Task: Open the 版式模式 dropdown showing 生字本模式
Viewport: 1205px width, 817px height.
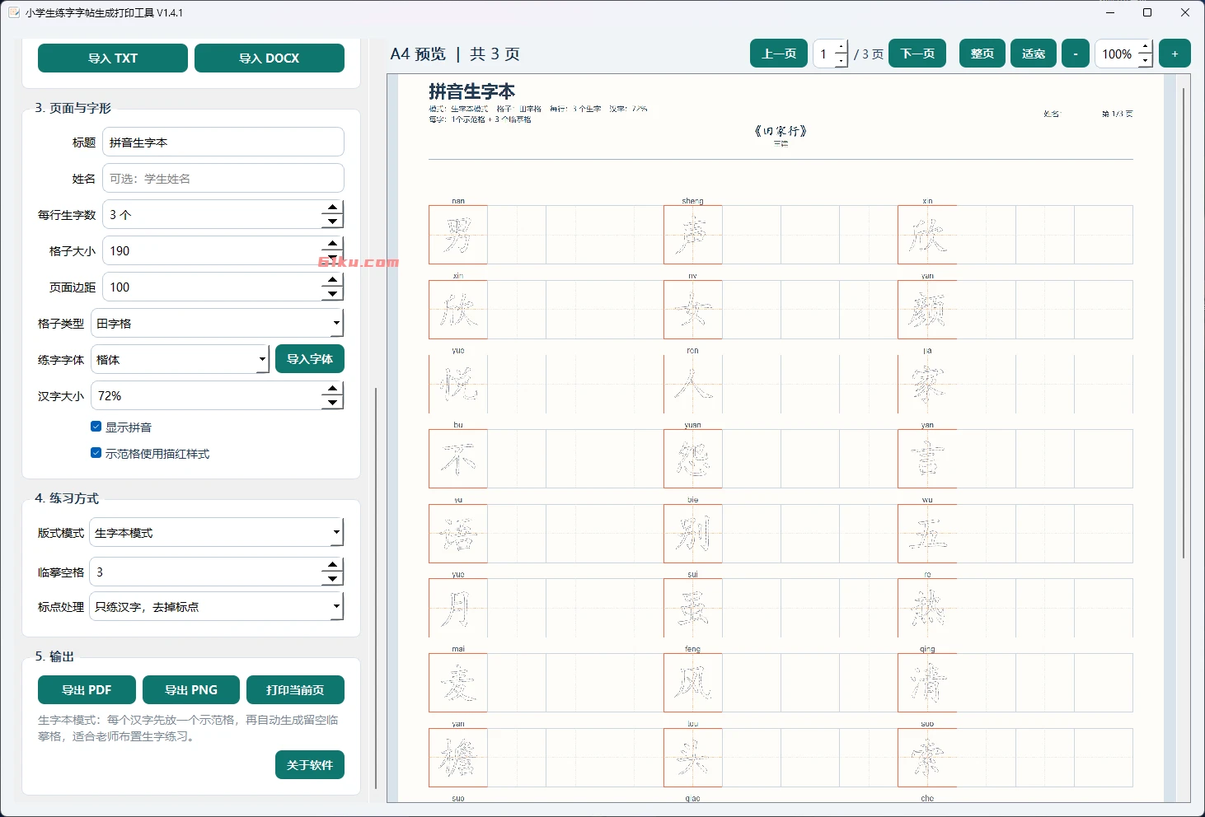Action: point(217,532)
